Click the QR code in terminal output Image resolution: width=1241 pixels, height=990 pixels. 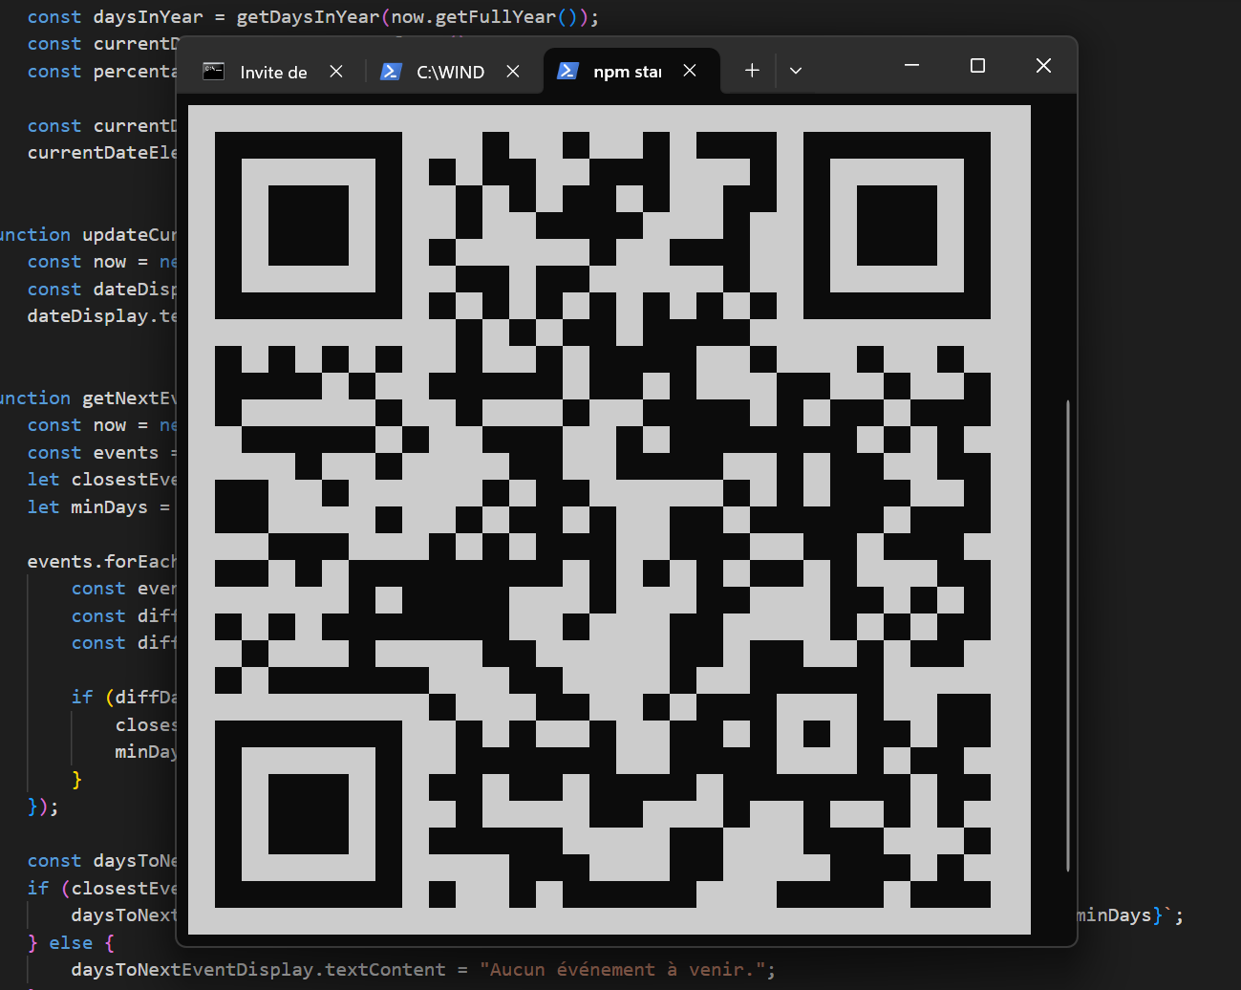click(x=610, y=520)
